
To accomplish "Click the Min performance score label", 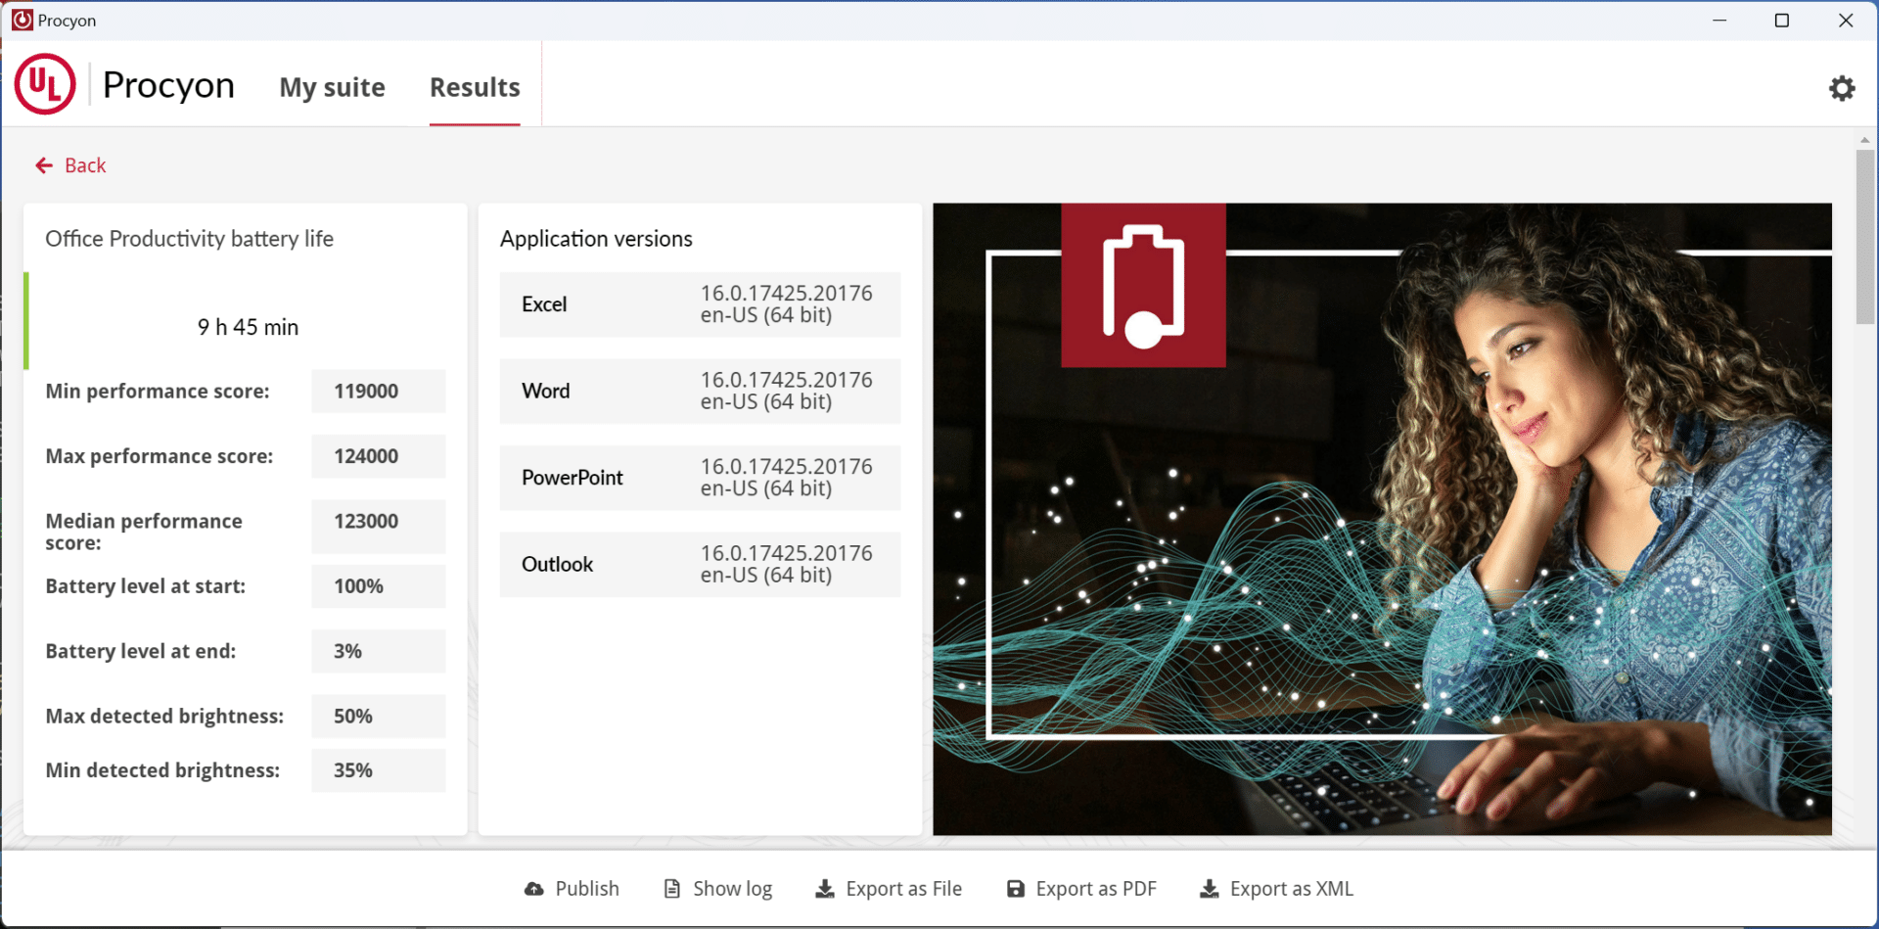I will 158,391.
